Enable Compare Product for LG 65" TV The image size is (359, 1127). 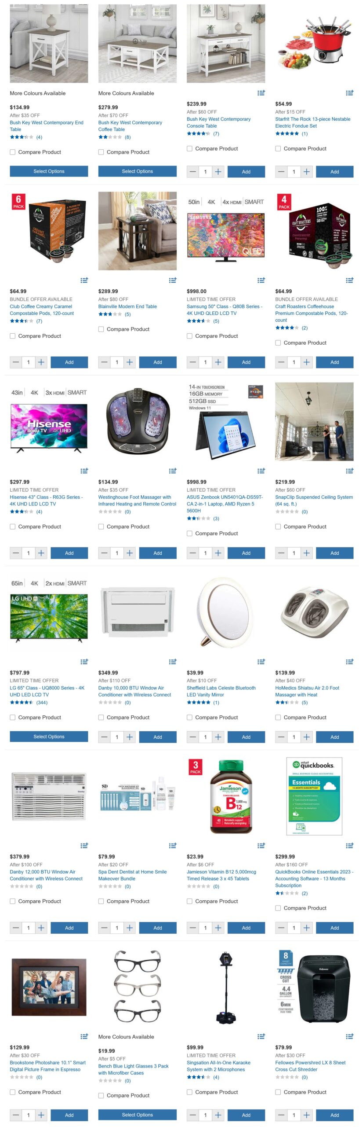coord(13,717)
